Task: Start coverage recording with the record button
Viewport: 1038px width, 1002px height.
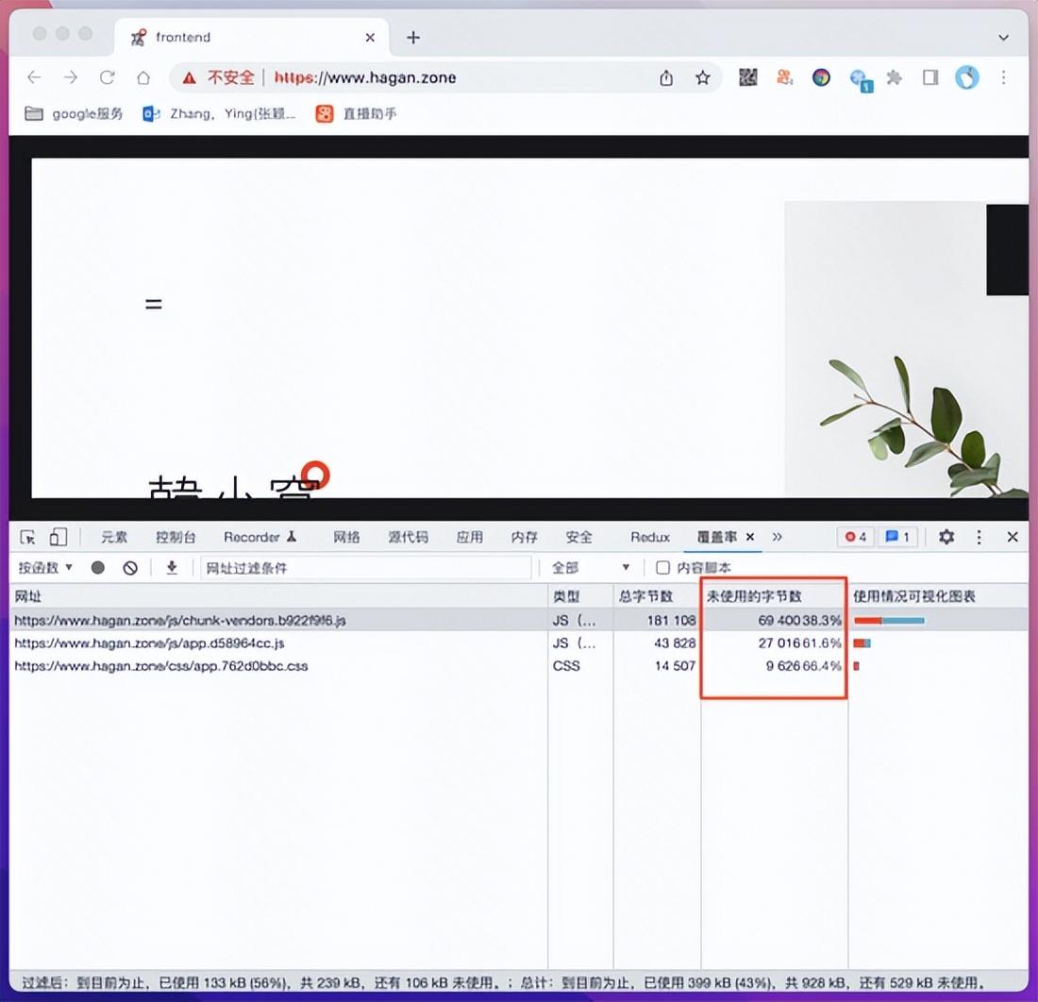Action: click(98, 567)
